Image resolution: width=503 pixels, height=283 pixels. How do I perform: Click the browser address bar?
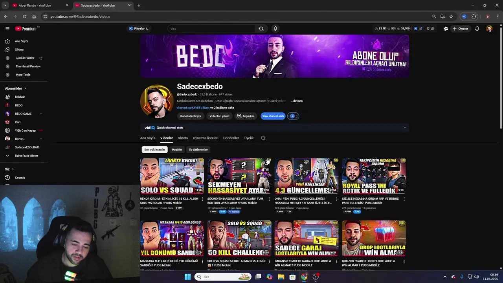pos(236,17)
